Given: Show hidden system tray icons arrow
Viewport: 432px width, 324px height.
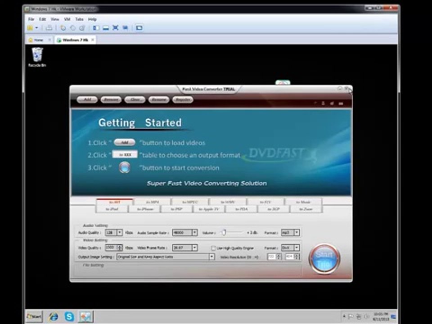Looking at the screenshot, I should (x=344, y=316).
